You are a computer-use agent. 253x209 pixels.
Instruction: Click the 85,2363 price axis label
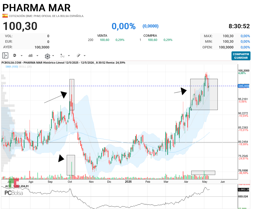[243, 127]
